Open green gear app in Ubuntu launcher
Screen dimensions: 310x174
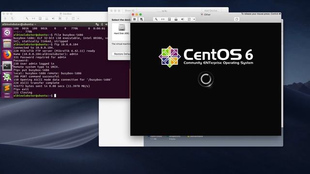7,77
